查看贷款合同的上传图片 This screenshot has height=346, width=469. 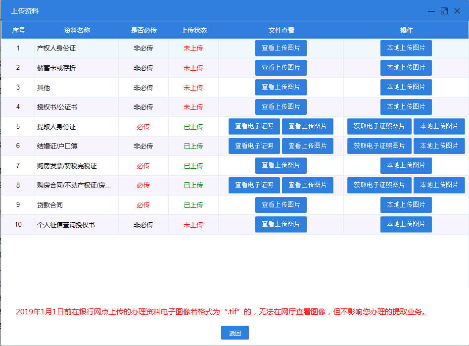coord(281,204)
